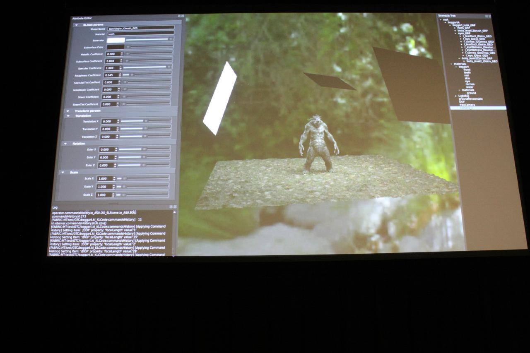Adjust the Anisotropic Coefficient slider
Viewport: 530px width, 353px height.
coord(146,89)
